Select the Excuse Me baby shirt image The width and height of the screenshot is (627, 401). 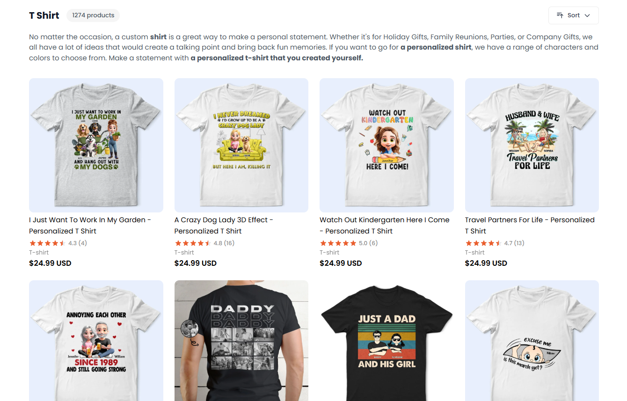coord(532,341)
